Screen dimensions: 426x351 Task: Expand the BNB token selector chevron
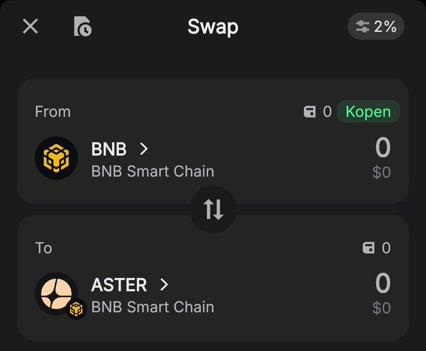[144, 149]
